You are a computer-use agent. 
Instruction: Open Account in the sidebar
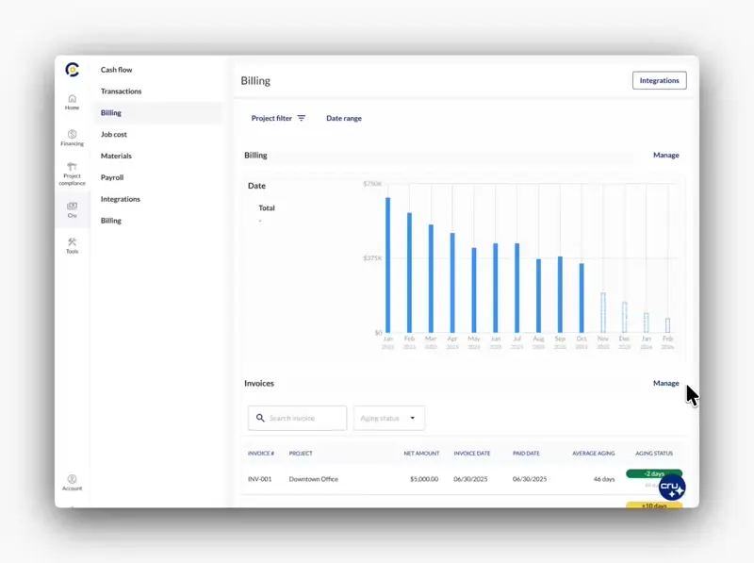tap(73, 483)
